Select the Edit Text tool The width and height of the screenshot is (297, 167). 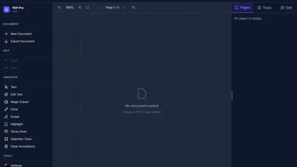point(26,94)
